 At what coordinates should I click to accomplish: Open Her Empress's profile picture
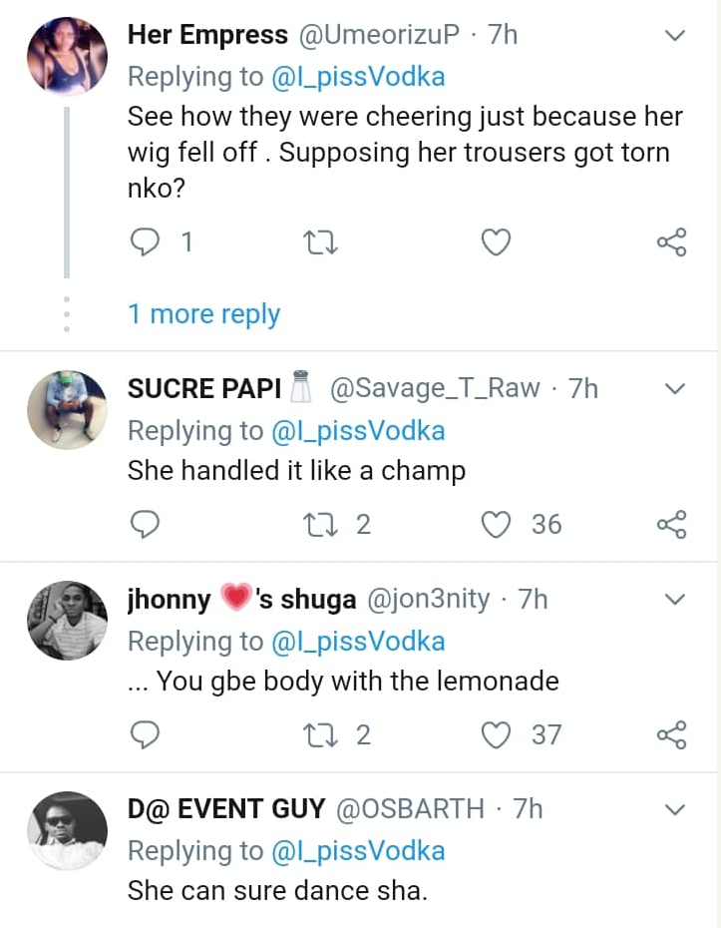click(66, 55)
